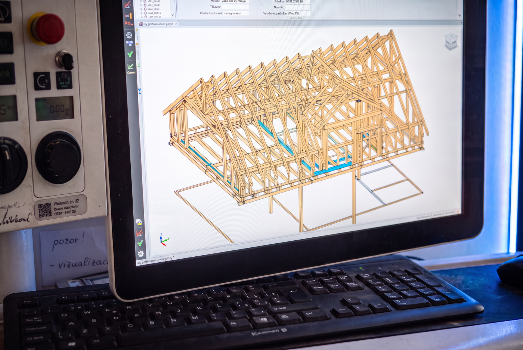Click the blue blocks structure sidebar icon

[129, 44]
